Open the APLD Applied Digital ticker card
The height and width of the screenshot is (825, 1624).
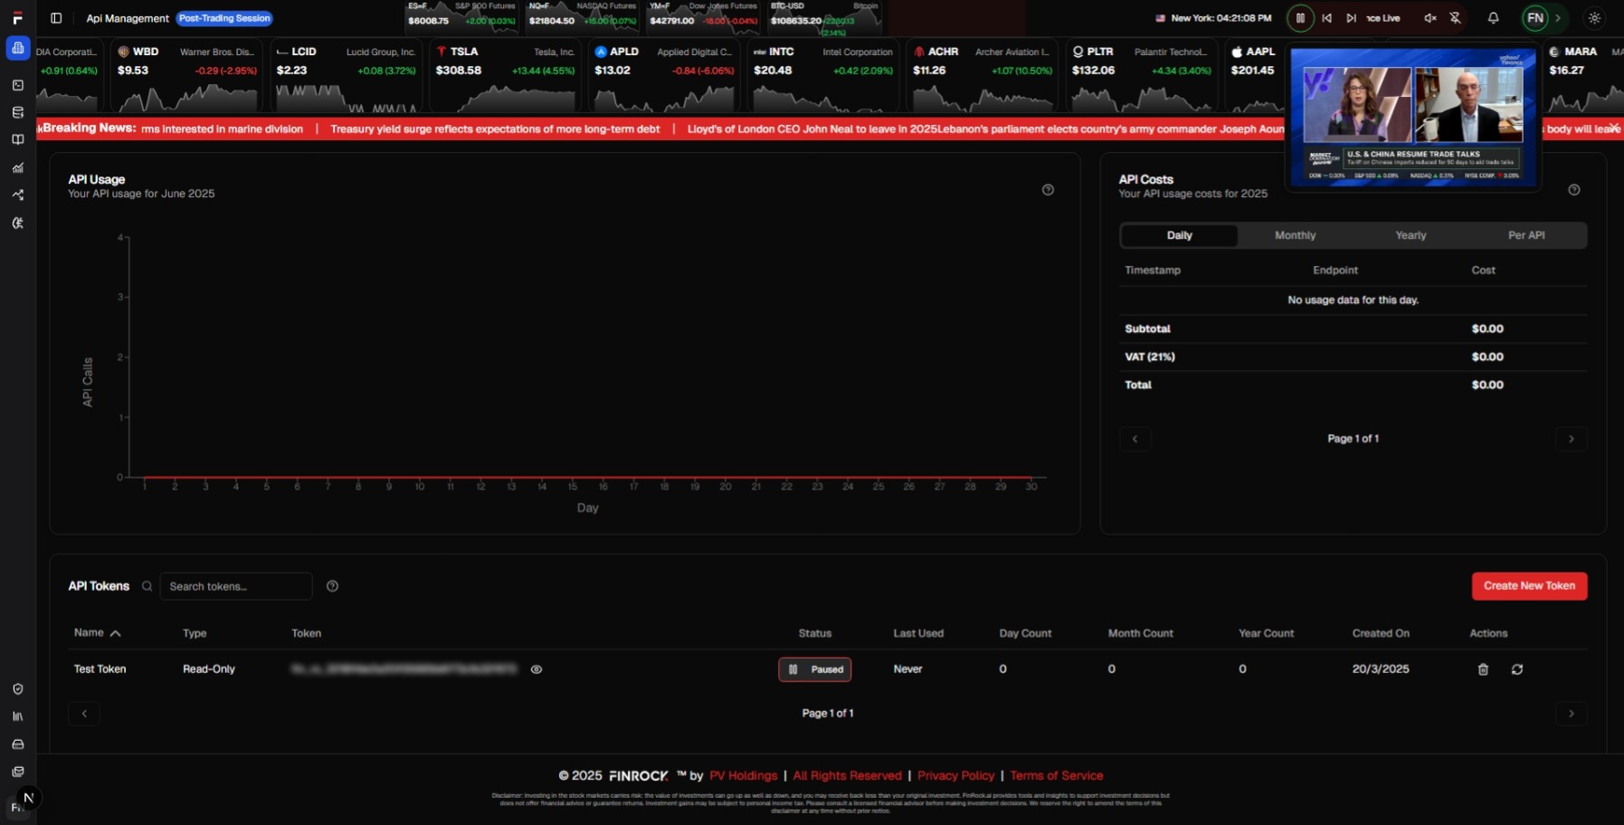click(x=664, y=76)
